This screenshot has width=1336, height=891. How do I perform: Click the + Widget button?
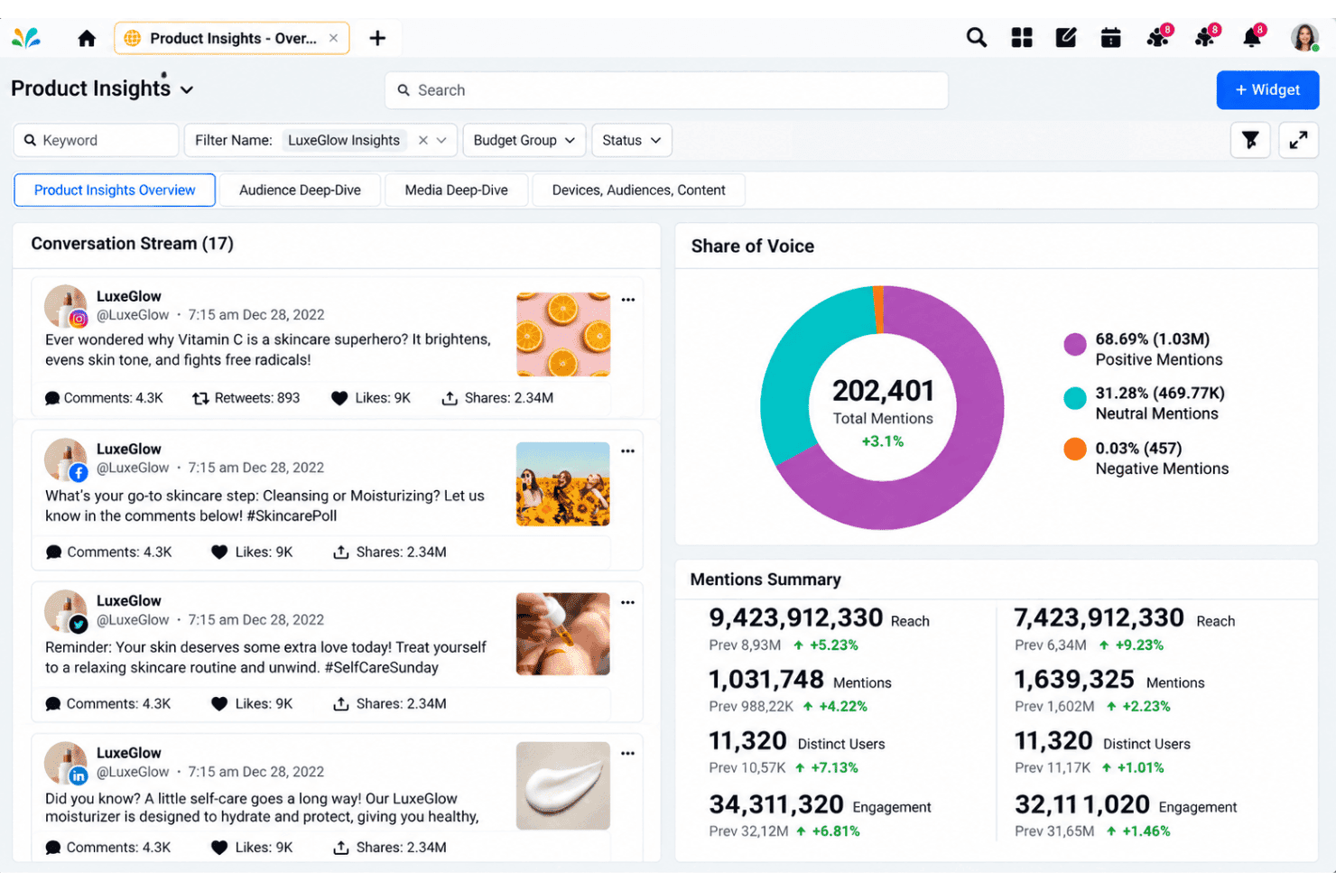(x=1267, y=90)
